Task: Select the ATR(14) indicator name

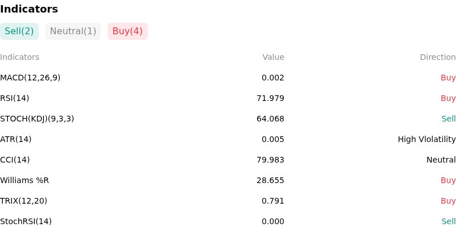Action: (16, 139)
